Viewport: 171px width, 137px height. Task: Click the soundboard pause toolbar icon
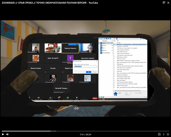coord(105,39)
